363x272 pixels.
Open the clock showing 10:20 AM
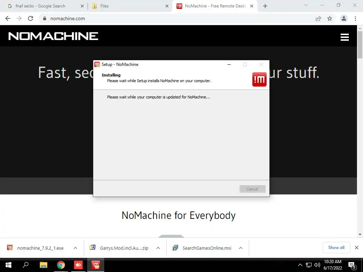pyautogui.click(x=333, y=265)
